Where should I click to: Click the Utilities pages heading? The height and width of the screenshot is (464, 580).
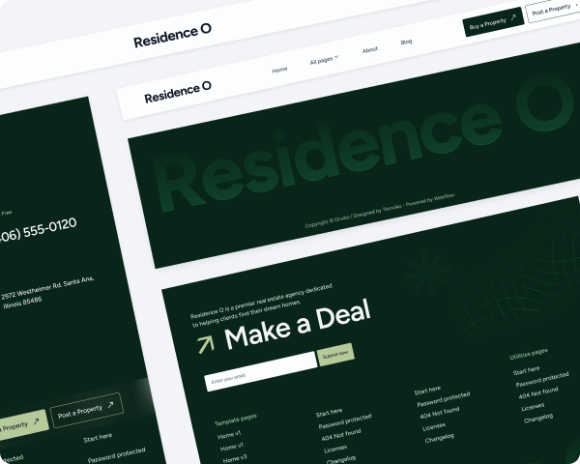pos(529,354)
